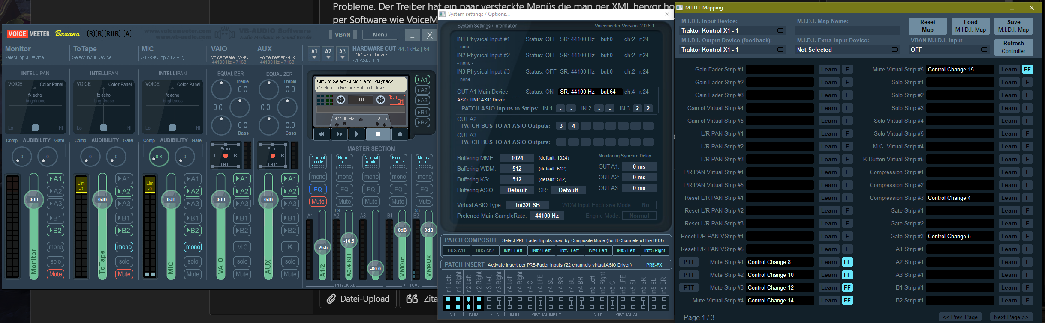Rewind the Voicemeeter cassette recorder

tap(322, 134)
